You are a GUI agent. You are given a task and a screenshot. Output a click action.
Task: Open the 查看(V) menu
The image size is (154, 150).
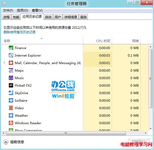pos(37,10)
